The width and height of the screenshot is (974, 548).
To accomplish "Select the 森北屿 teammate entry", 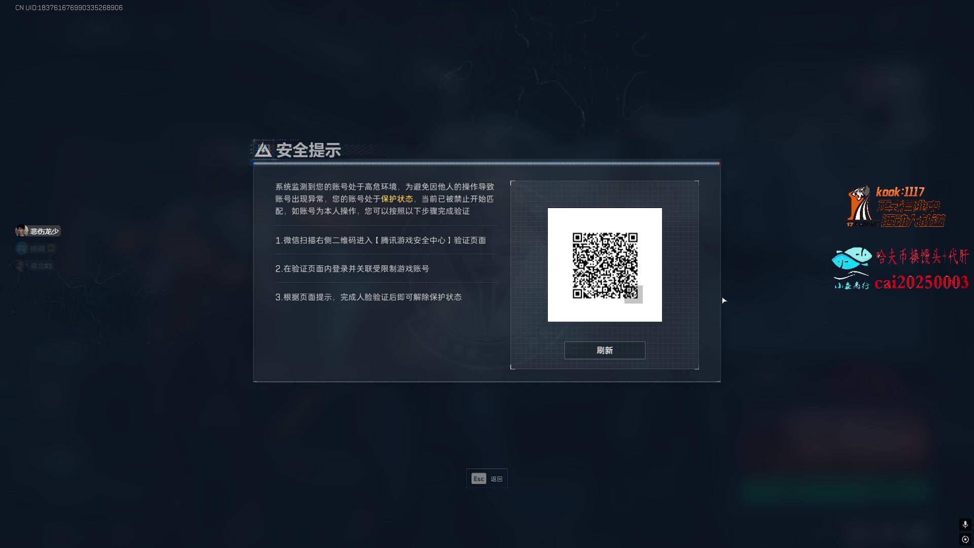I will tap(34, 266).
